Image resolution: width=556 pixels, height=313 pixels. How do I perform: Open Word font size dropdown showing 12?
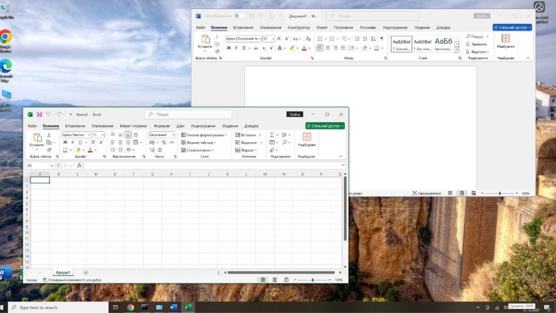272,39
